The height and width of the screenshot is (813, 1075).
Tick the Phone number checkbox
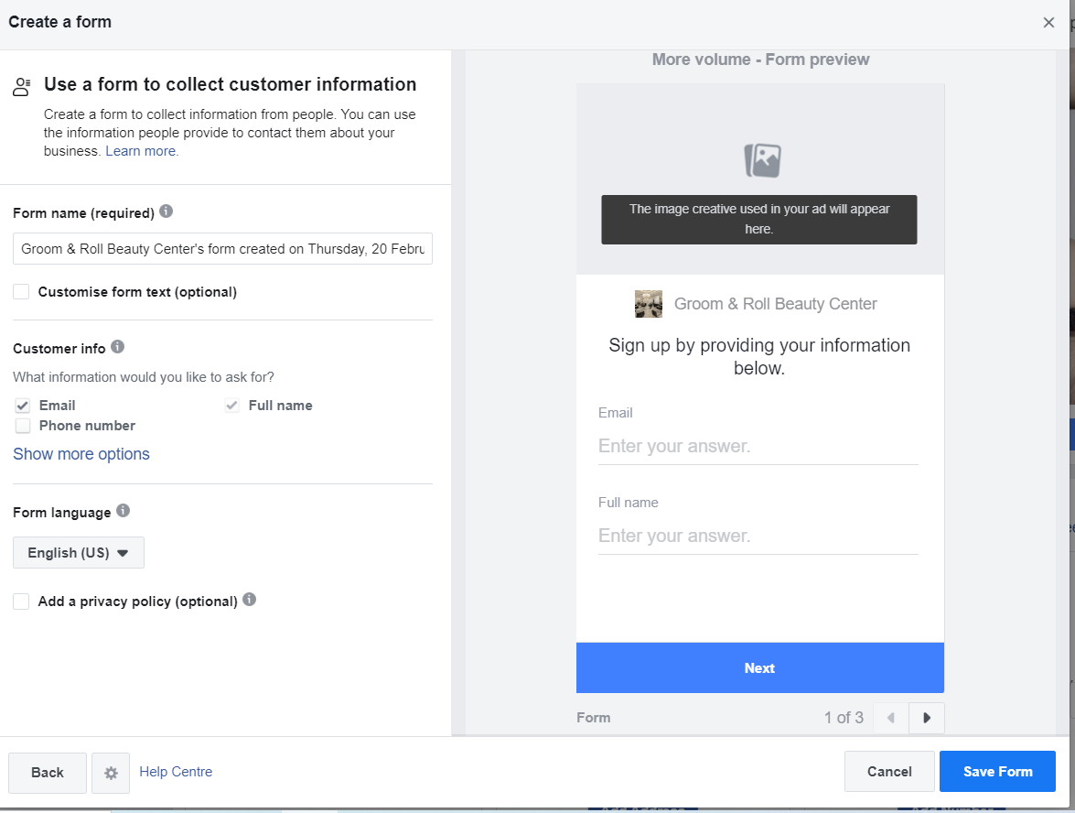(23, 426)
